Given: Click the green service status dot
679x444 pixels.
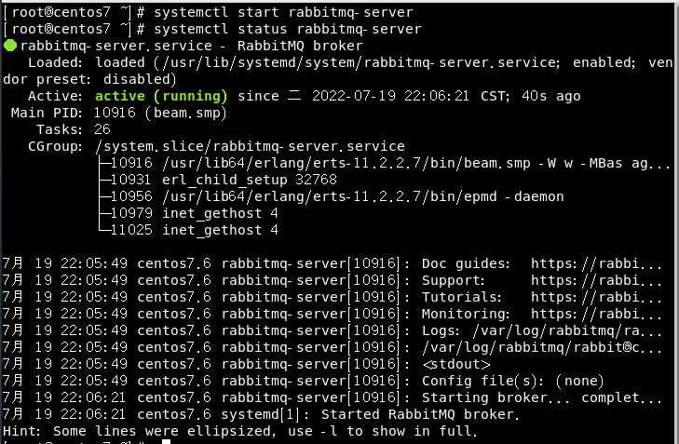Looking at the screenshot, I should [10, 46].
